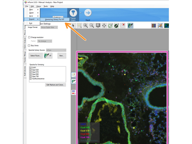The image size is (192, 144).
Task: Click the Opal 520 legend label
Action: (85, 127)
